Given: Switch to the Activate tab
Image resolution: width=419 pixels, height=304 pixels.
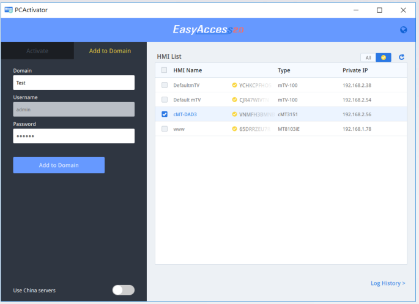Looking at the screenshot, I should (x=37, y=51).
